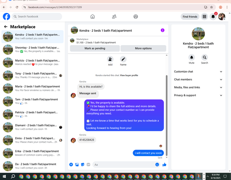Click Kendra's avatar beside phone number message
The image size is (231, 180).
click(x=73, y=140)
